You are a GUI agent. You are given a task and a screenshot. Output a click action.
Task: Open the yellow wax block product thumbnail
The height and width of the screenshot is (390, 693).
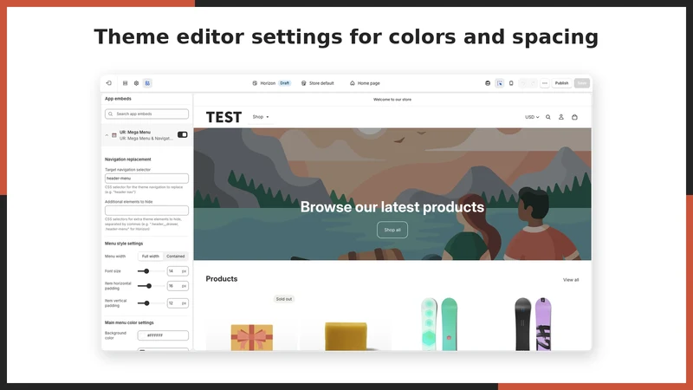346,336
